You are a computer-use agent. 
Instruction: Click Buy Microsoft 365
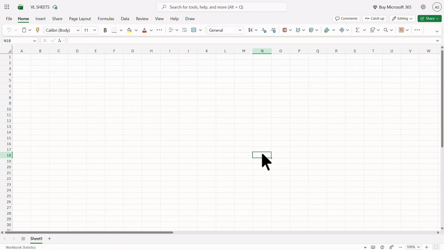coord(392,7)
